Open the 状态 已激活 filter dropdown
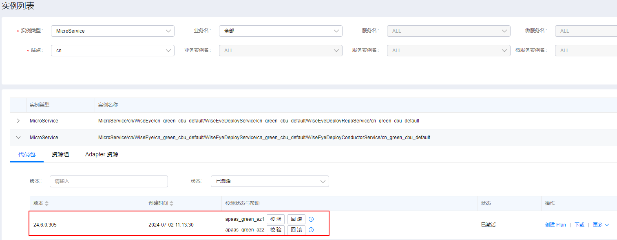 [x=270, y=181]
